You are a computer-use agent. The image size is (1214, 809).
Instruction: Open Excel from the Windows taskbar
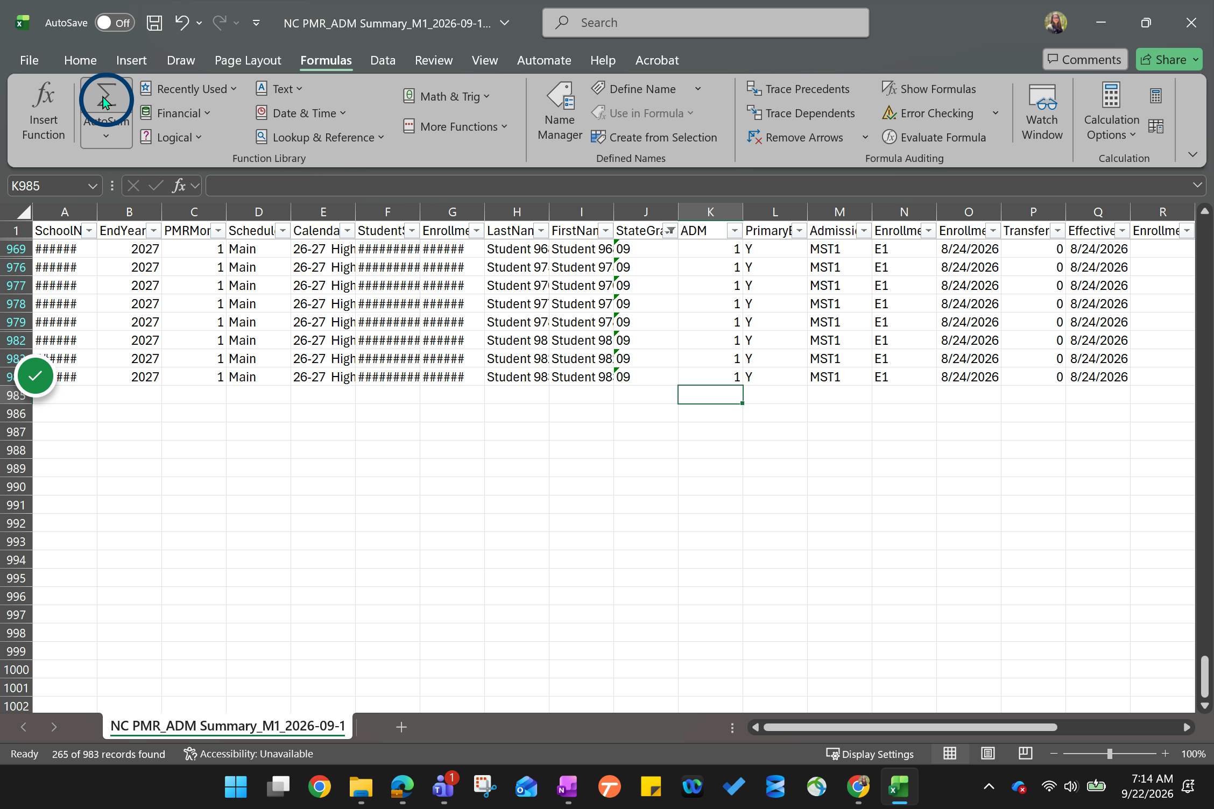pyautogui.click(x=899, y=787)
